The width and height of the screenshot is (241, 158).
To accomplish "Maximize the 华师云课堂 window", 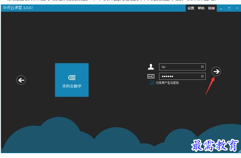I will [x=229, y=8].
